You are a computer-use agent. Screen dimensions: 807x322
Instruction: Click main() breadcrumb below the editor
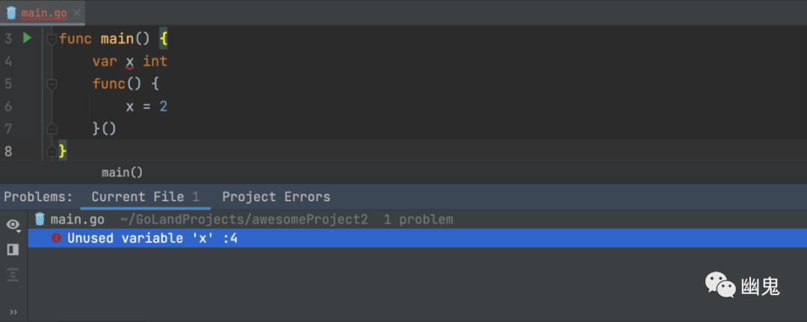(122, 172)
